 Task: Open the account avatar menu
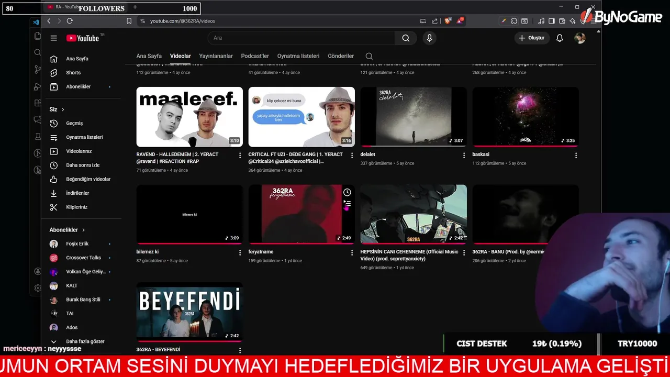click(579, 38)
